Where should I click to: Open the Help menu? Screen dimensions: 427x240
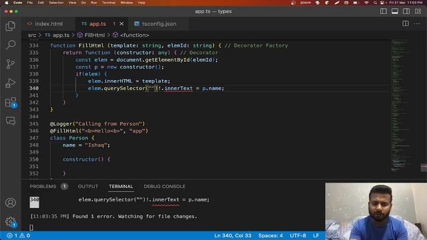pyautogui.click(x=141, y=3)
